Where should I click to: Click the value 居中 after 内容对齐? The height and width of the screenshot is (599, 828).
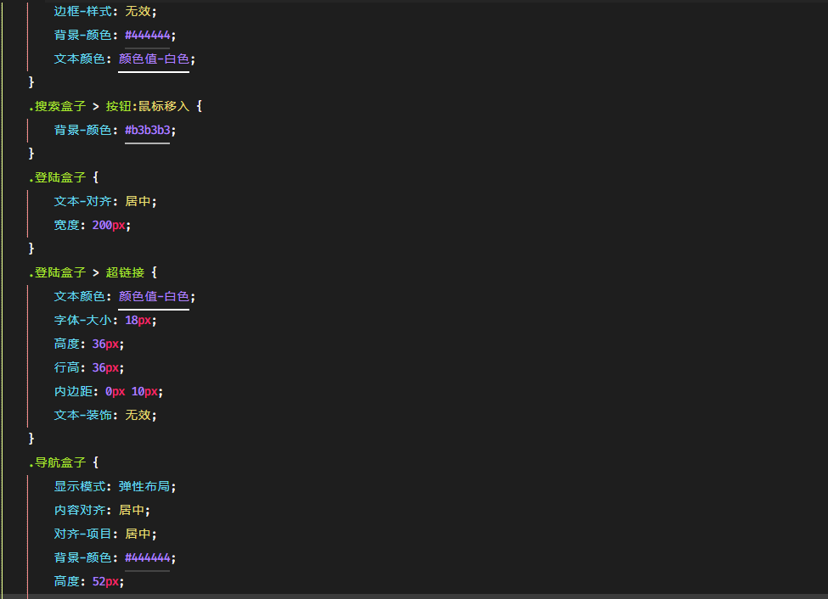click(x=131, y=510)
